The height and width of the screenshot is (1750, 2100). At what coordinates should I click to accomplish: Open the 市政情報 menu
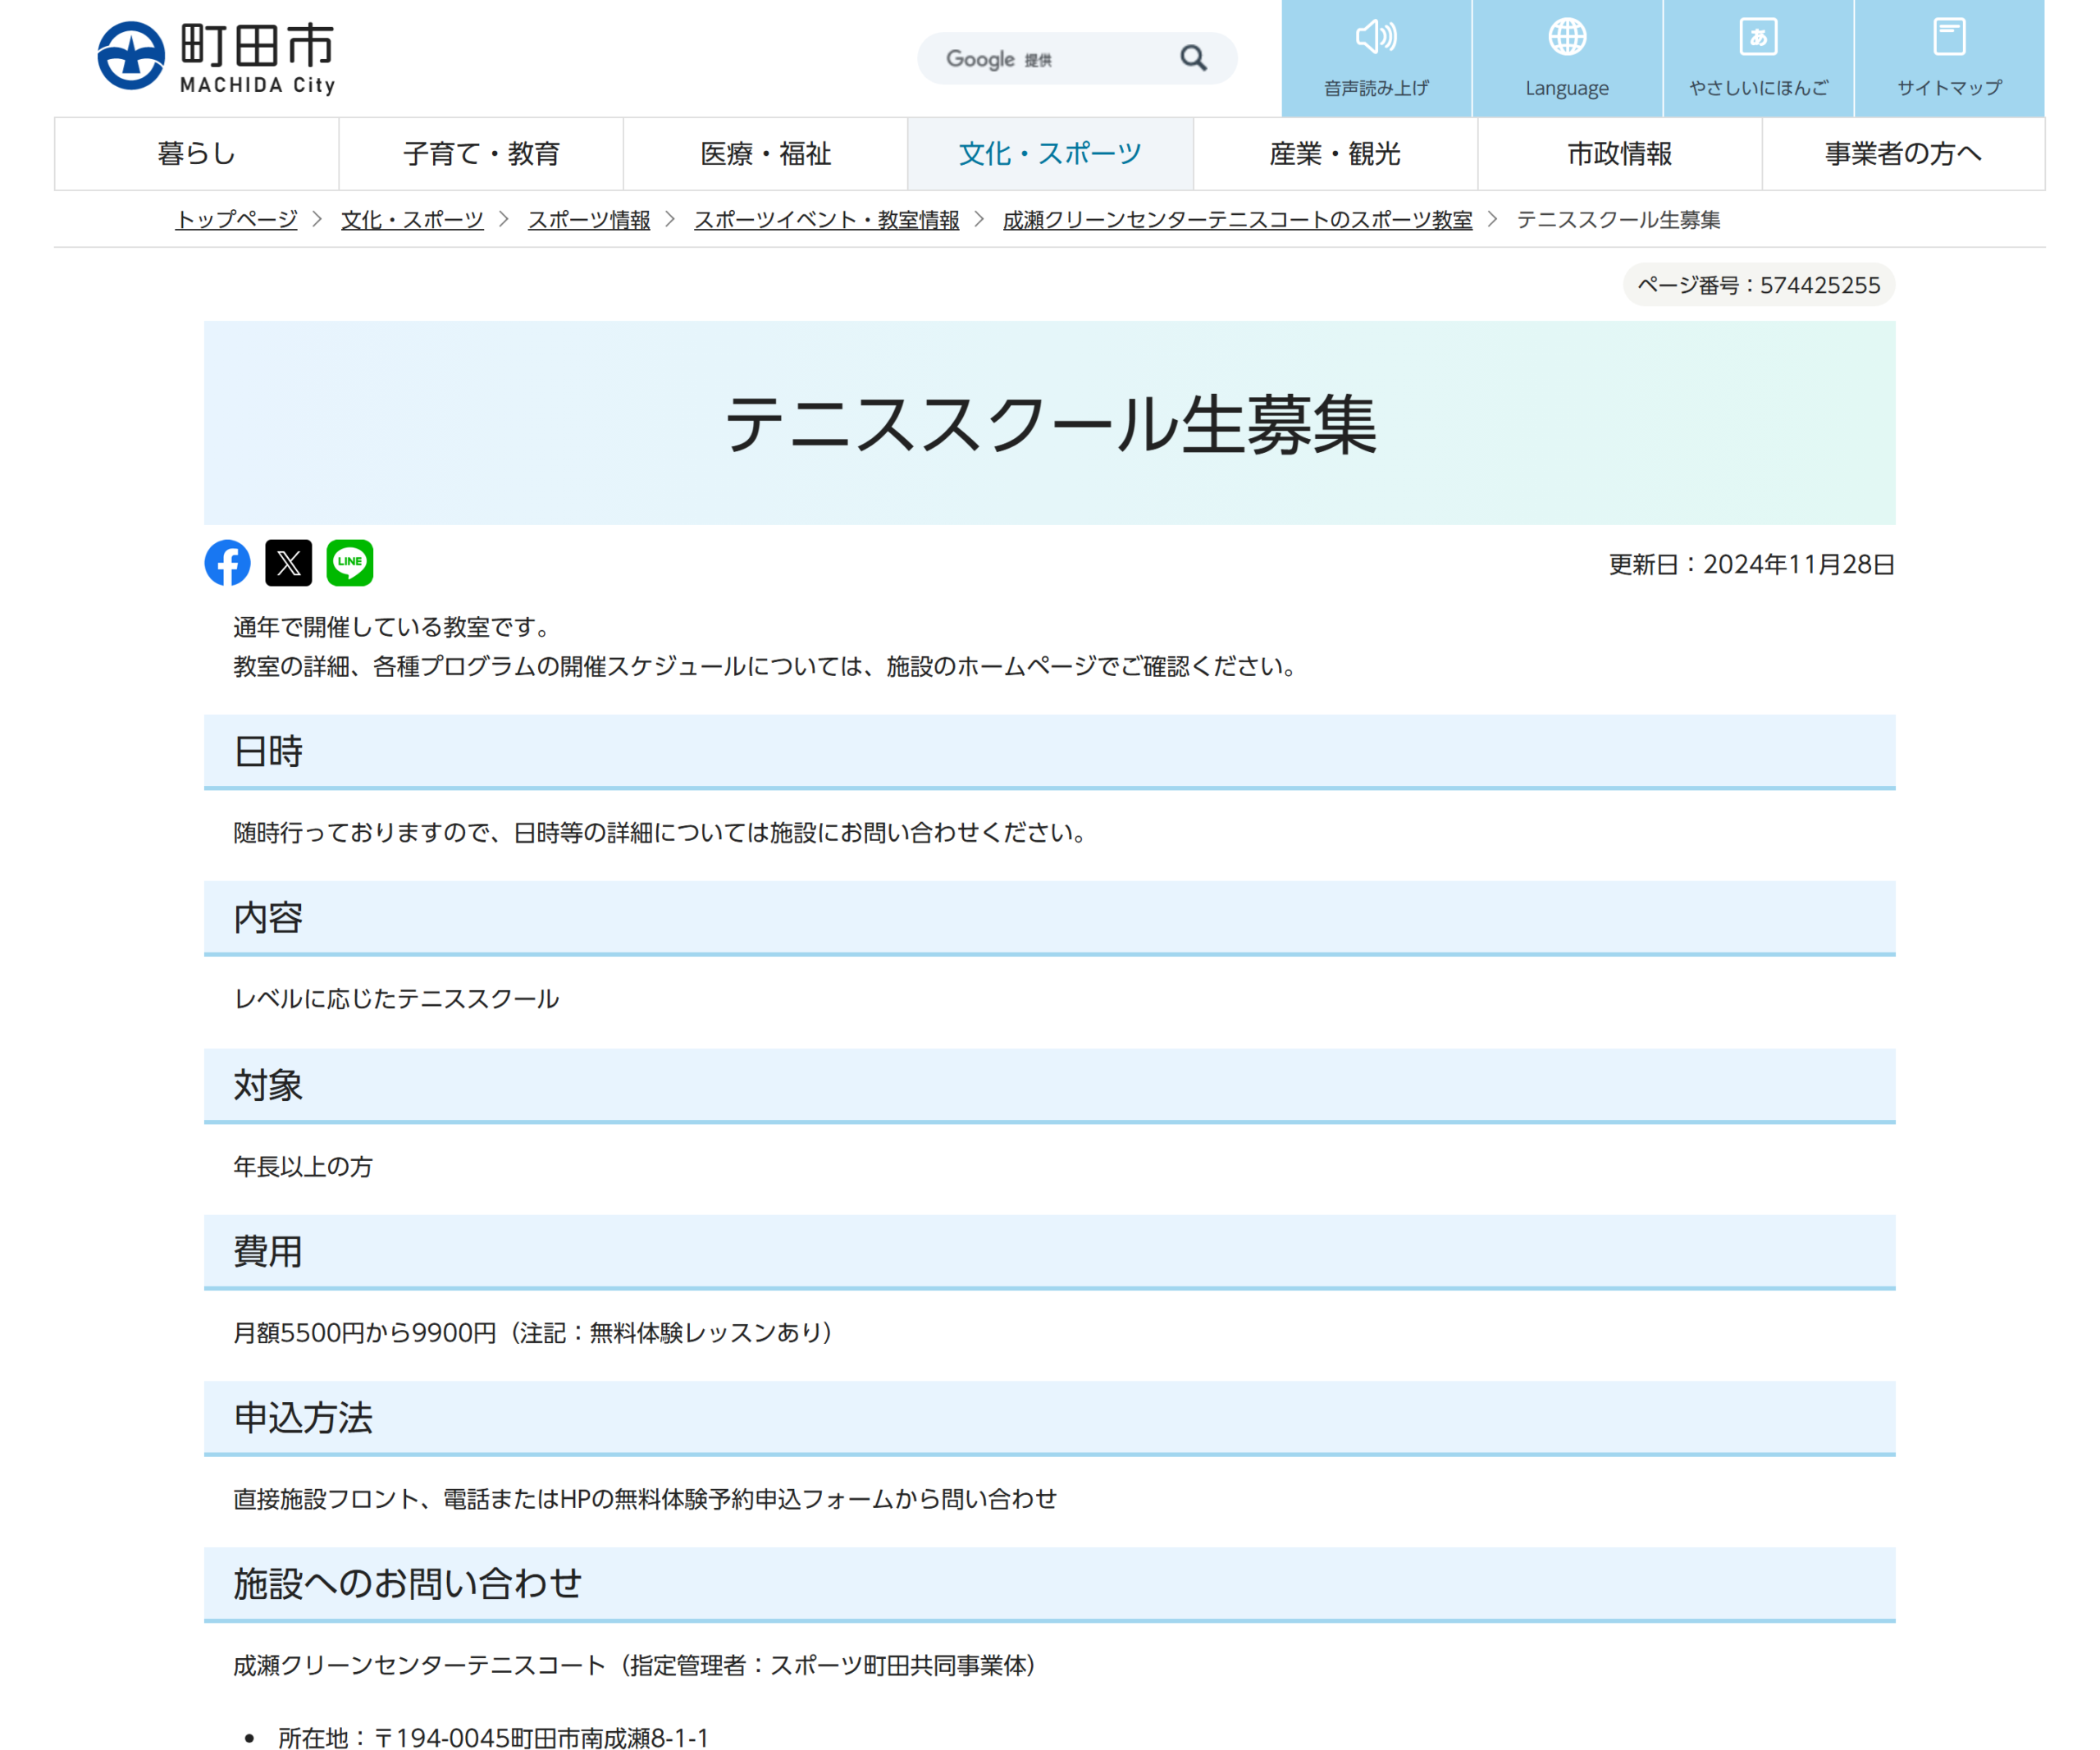1619,154
